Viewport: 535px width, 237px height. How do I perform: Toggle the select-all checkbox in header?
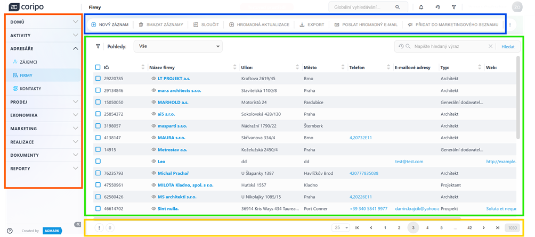(98, 67)
